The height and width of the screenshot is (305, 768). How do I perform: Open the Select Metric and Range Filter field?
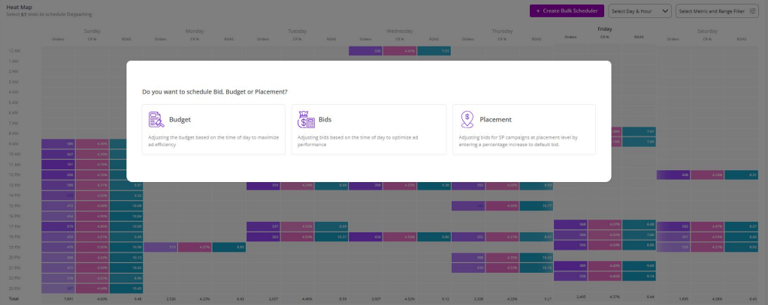pos(715,11)
